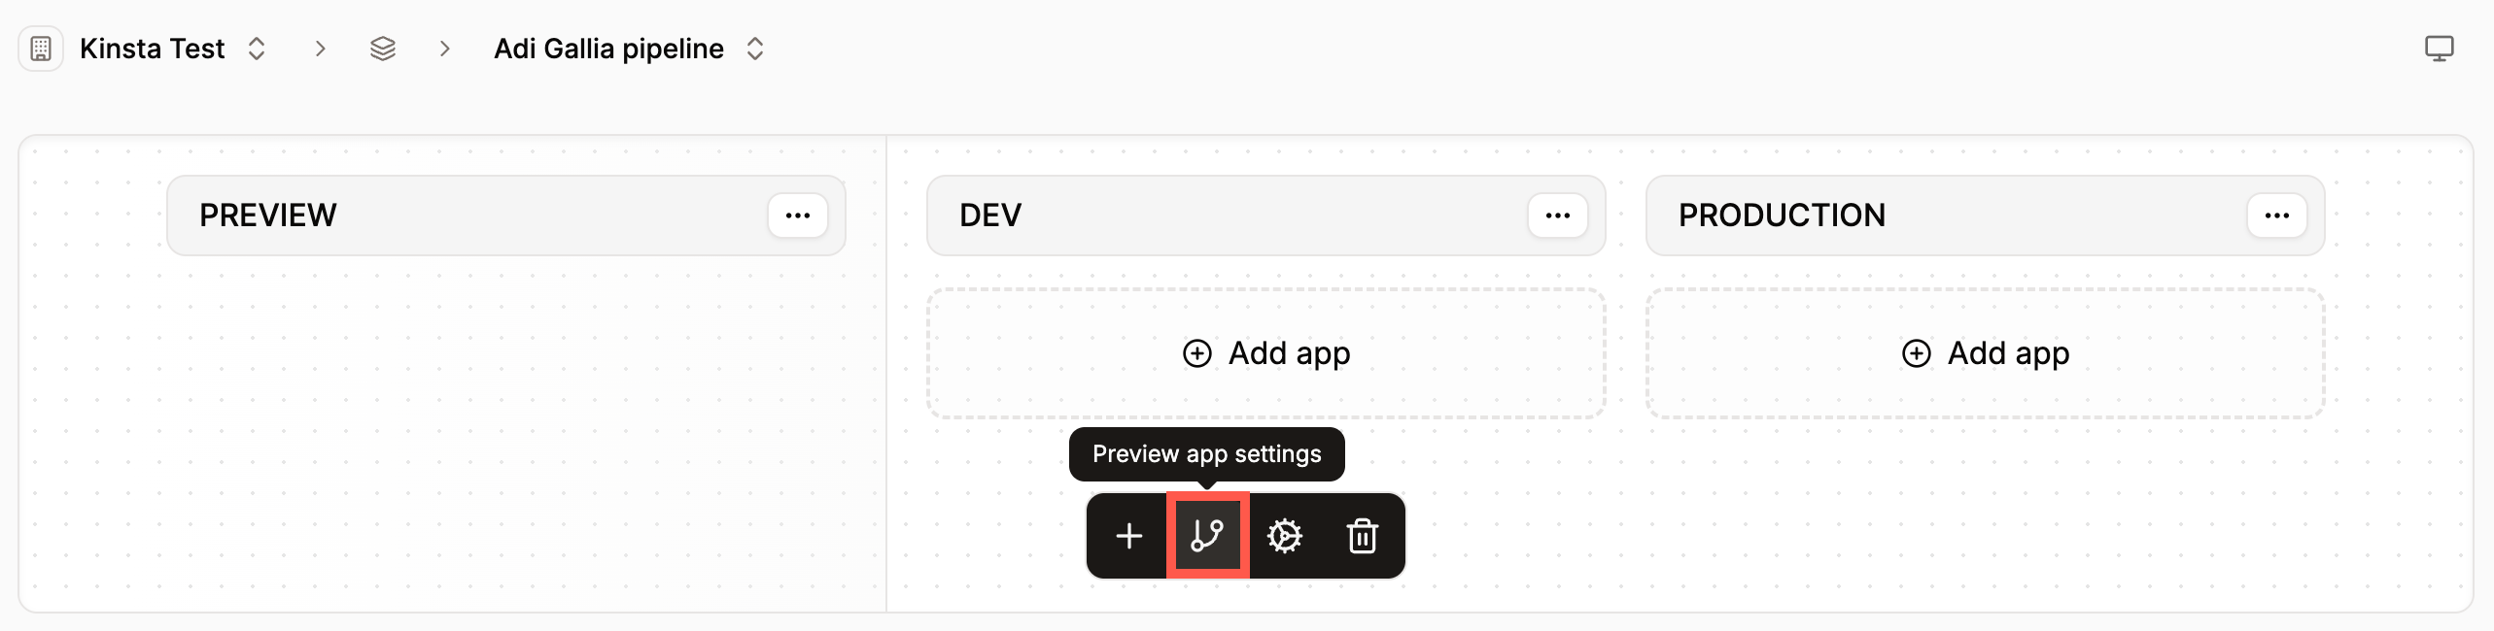
Task: Open the gear settings icon in toolbar
Action: (1285, 535)
